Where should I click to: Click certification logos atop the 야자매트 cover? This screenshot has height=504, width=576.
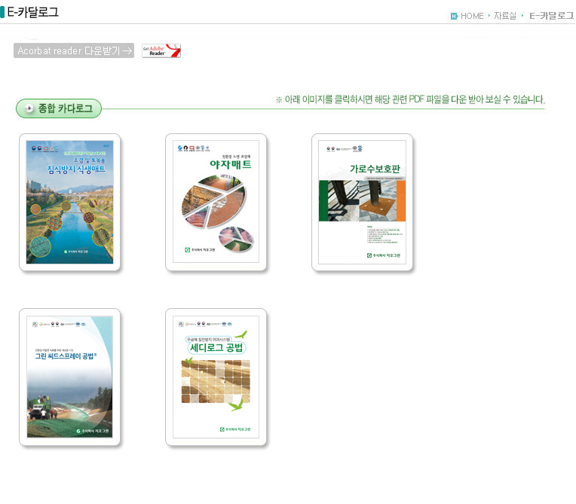[191, 148]
